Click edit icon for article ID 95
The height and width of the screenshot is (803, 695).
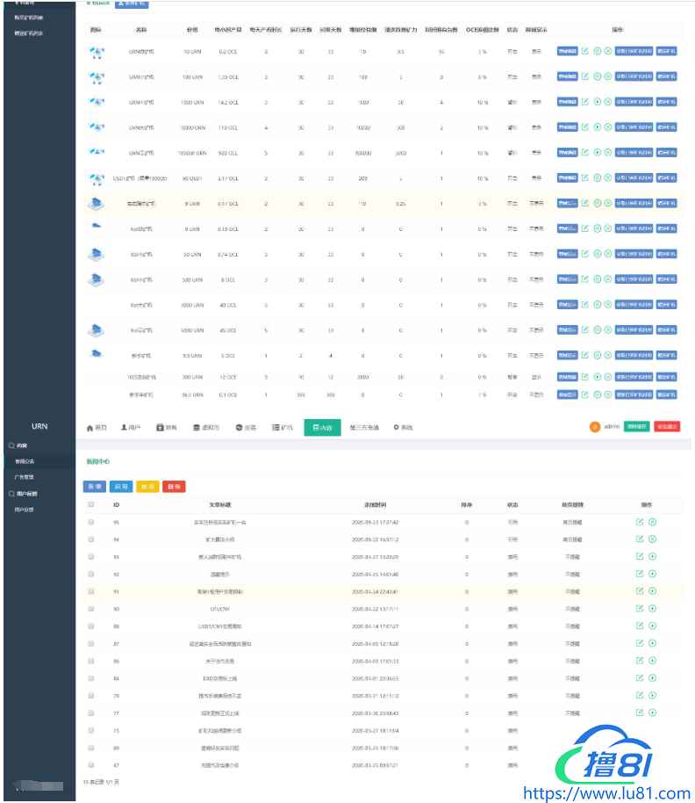point(640,522)
